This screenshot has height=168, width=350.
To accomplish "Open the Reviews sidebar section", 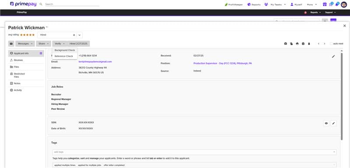I will click(x=26, y=60).
